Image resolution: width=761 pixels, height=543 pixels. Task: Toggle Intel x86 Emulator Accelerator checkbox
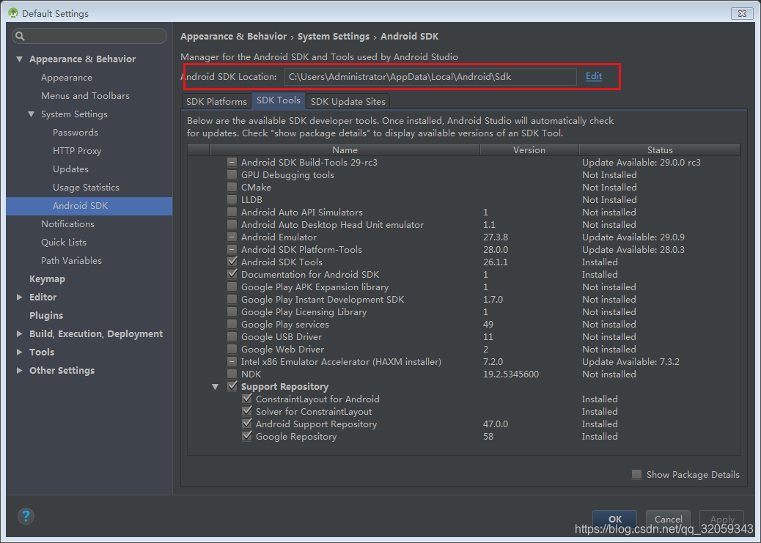(232, 361)
